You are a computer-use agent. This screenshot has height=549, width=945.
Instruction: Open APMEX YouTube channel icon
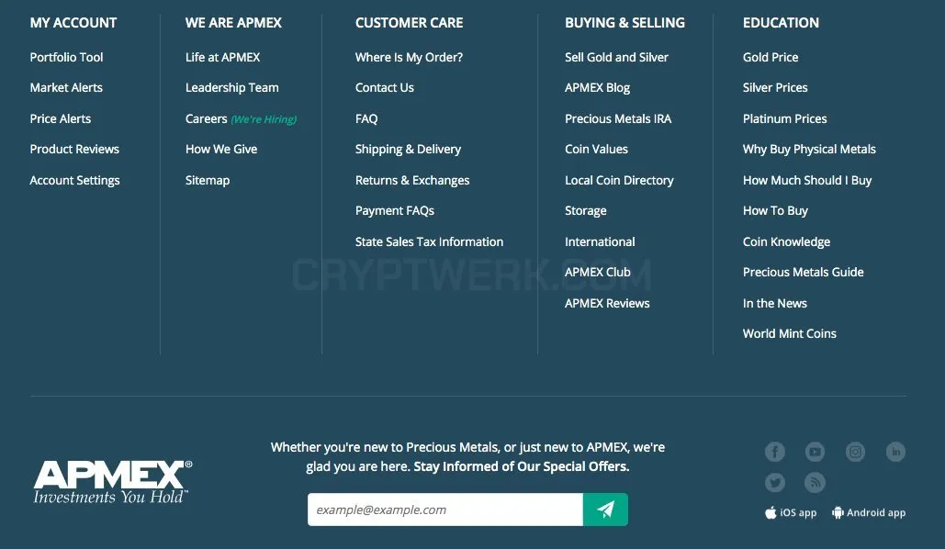tap(815, 452)
